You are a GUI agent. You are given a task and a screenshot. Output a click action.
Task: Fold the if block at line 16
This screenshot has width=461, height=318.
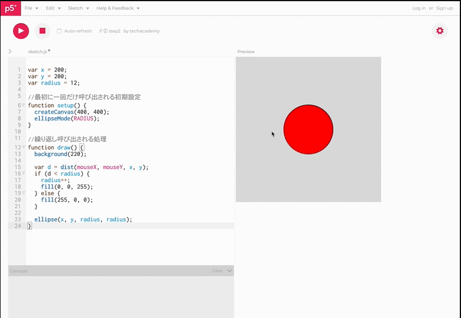(x=24, y=174)
